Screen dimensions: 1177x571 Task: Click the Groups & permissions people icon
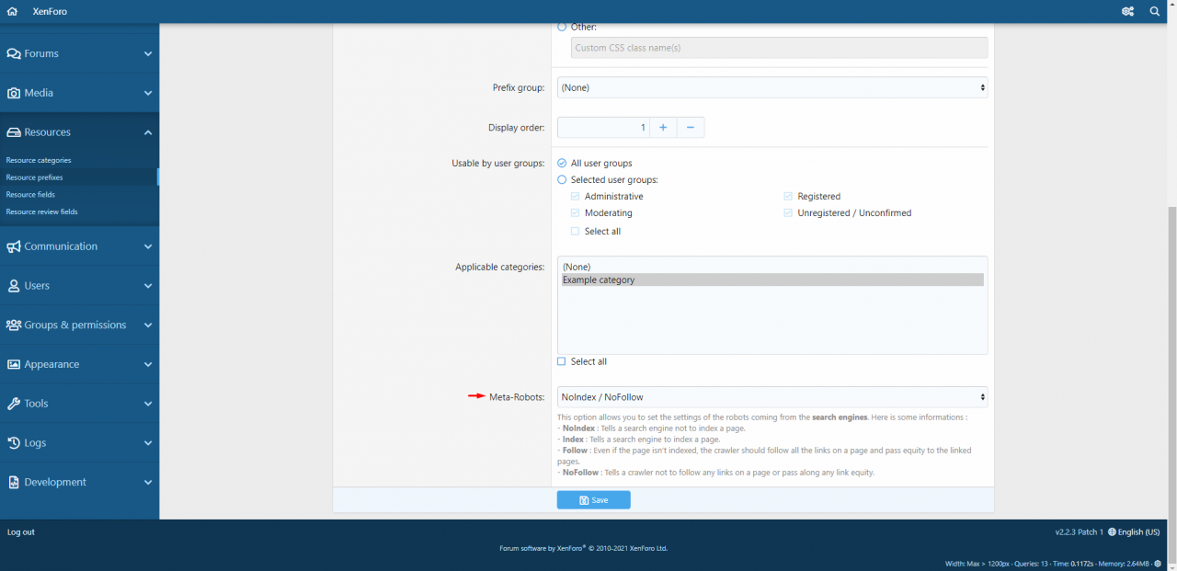tap(14, 325)
